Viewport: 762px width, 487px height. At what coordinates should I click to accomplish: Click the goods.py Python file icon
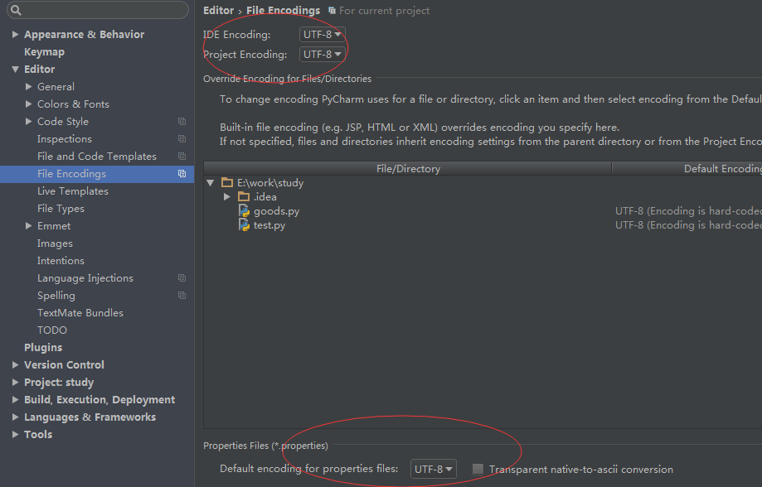pos(244,210)
